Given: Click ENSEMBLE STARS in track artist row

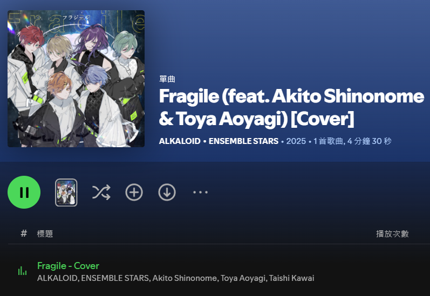Looking at the screenshot, I should point(115,278).
